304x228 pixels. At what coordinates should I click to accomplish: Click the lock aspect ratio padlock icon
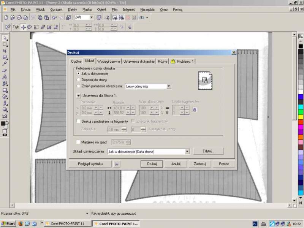point(194,110)
